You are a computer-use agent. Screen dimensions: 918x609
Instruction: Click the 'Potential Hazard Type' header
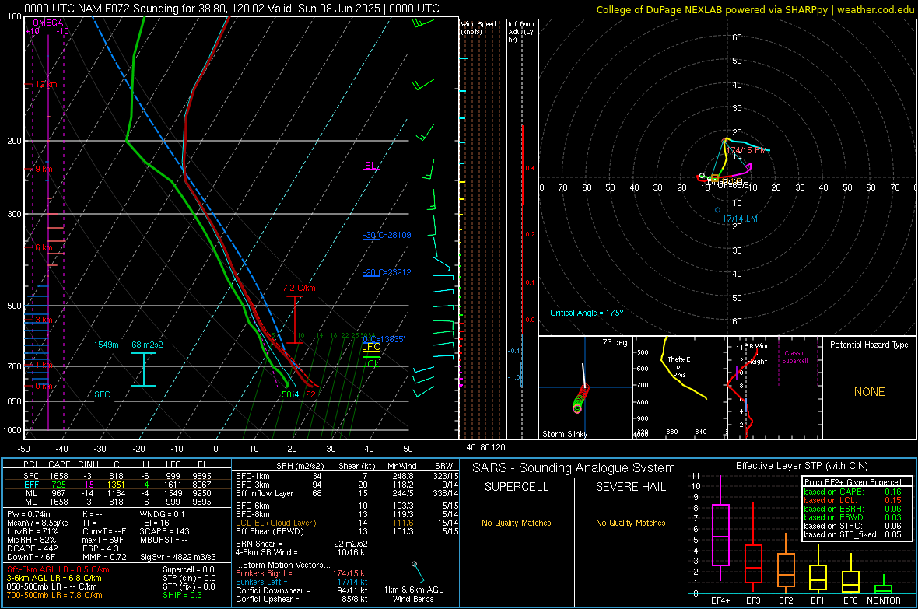click(x=869, y=345)
